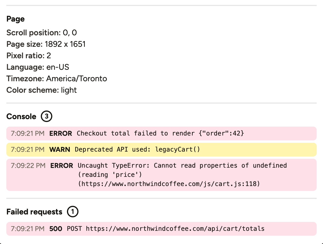Select the Pixel ratio: 2 line

[x=29, y=56]
